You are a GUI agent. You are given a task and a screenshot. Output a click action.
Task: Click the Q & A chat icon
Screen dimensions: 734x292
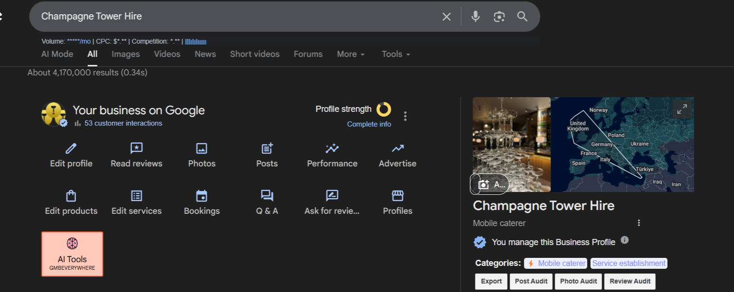(x=267, y=196)
